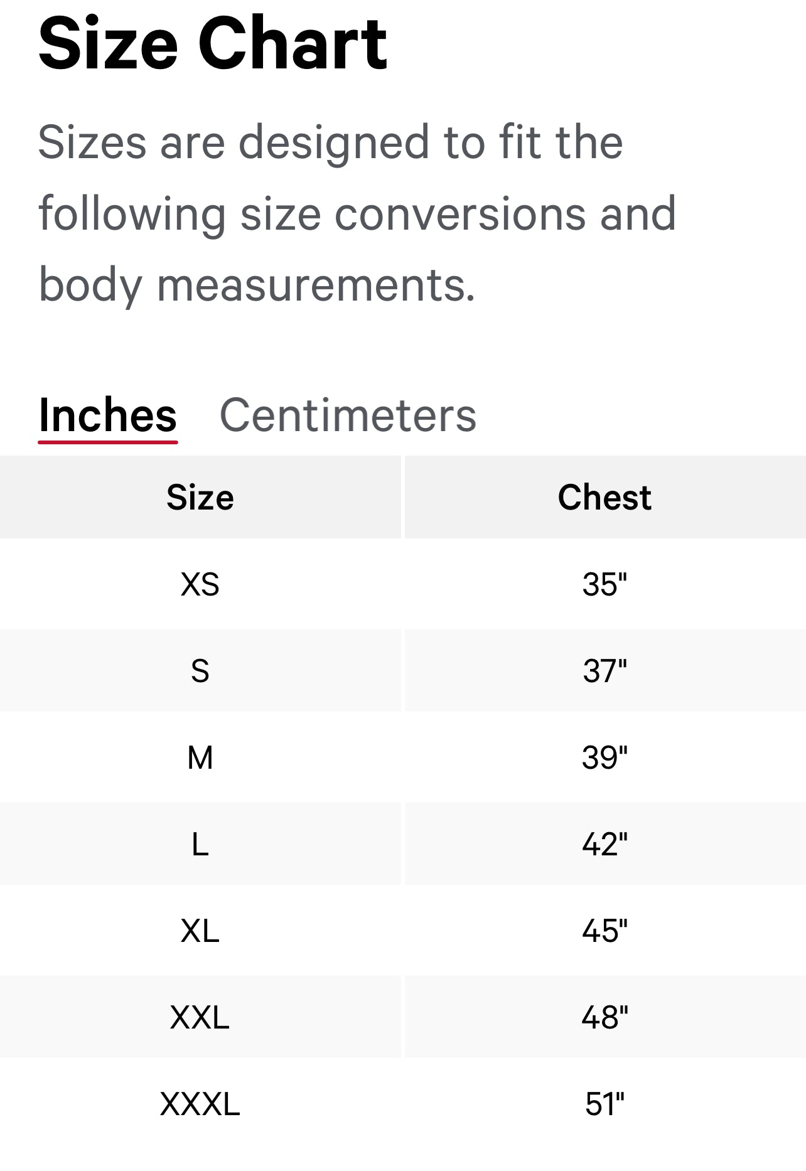This screenshot has height=1171, width=806.
Task: Click the Chest column header
Action: (x=604, y=498)
